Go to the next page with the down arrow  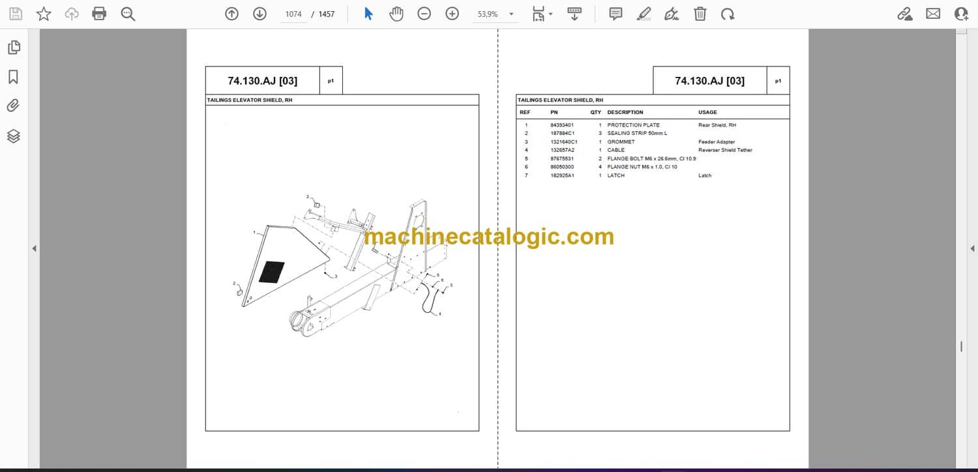click(259, 14)
